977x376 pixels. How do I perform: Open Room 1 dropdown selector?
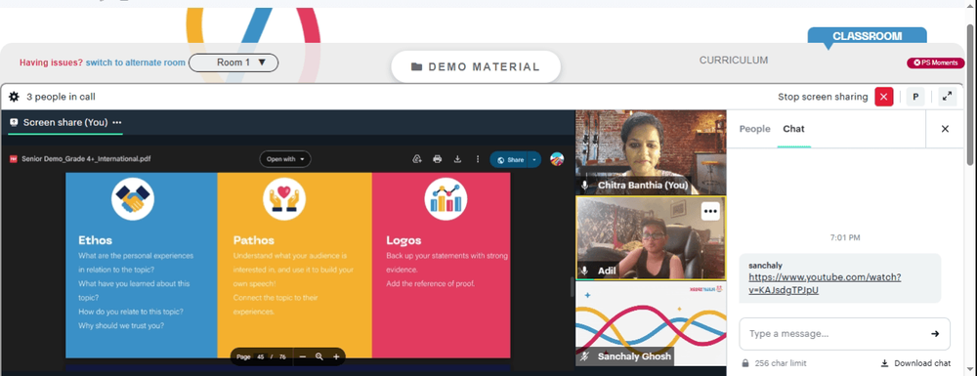click(234, 63)
